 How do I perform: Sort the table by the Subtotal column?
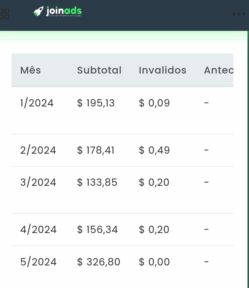pyautogui.click(x=99, y=70)
